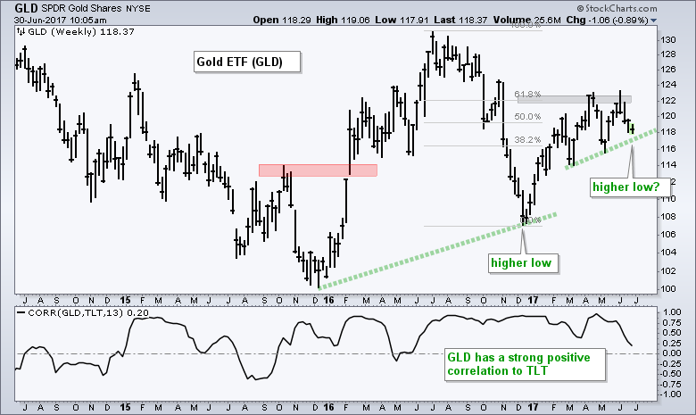Image resolution: width=696 pixels, height=415 pixels.
Task: Click the bar-chart legend icon beside GLD (Weekly)
Action: click(x=21, y=31)
